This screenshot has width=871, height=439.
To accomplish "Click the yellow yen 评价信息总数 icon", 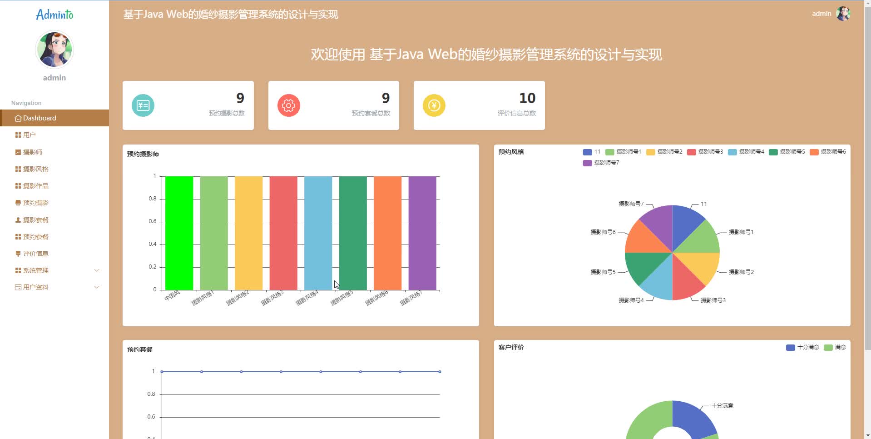I will [434, 105].
